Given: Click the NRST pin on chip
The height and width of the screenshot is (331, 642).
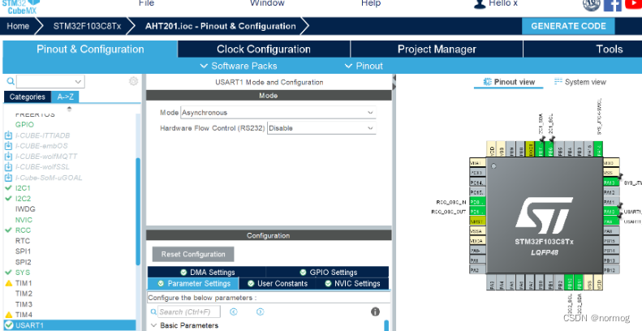Looking at the screenshot, I should point(477,221).
